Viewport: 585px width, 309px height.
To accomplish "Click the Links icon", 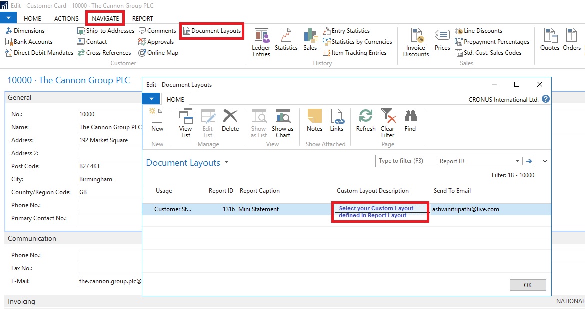I will click(x=337, y=120).
